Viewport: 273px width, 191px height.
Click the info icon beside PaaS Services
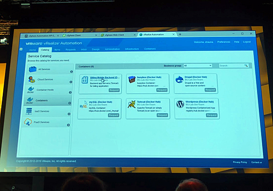tap(68, 125)
